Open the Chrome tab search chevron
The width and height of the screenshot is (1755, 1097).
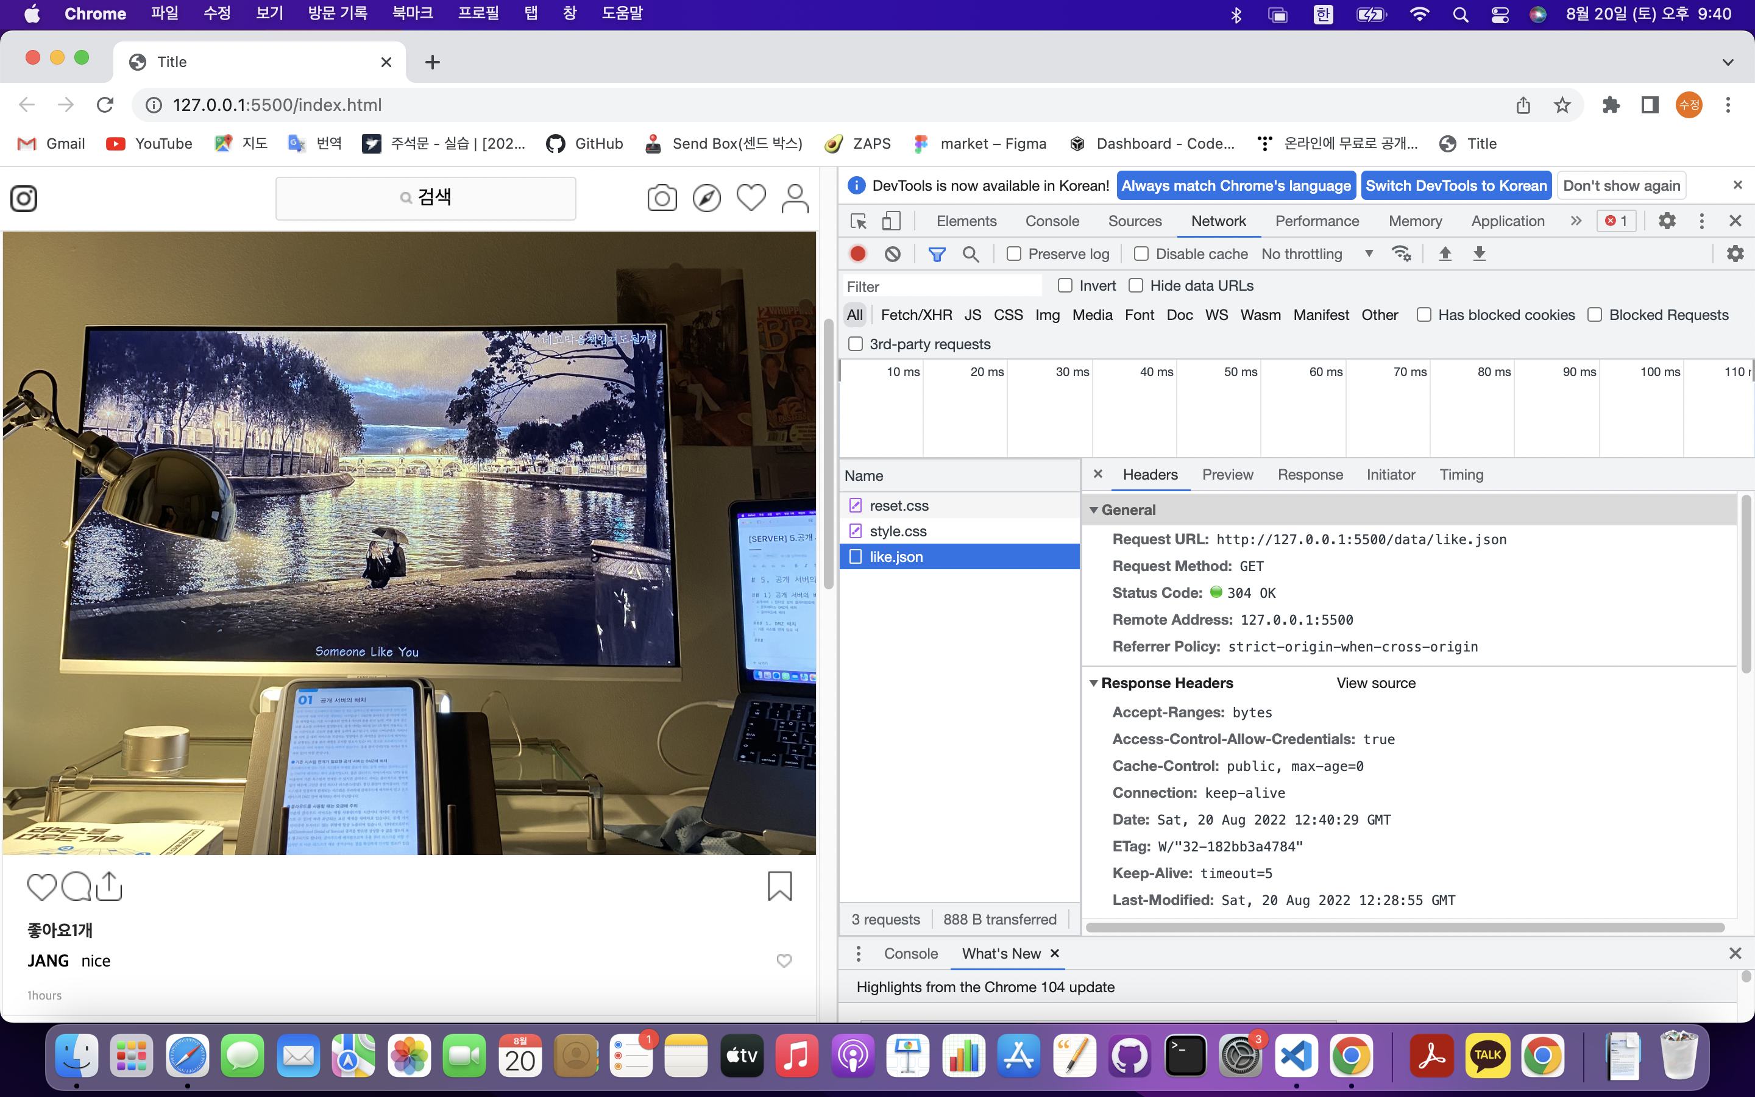pyautogui.click(x=1728, y=62)
